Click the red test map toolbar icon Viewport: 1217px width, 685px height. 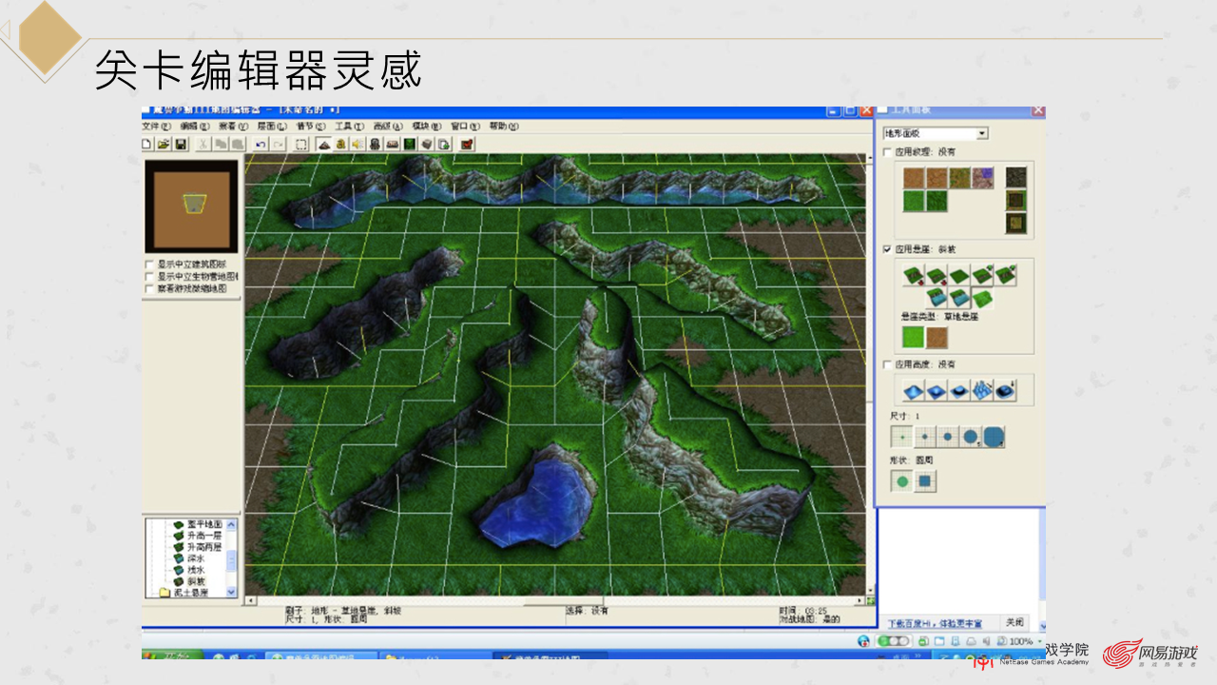pos(465,143)
